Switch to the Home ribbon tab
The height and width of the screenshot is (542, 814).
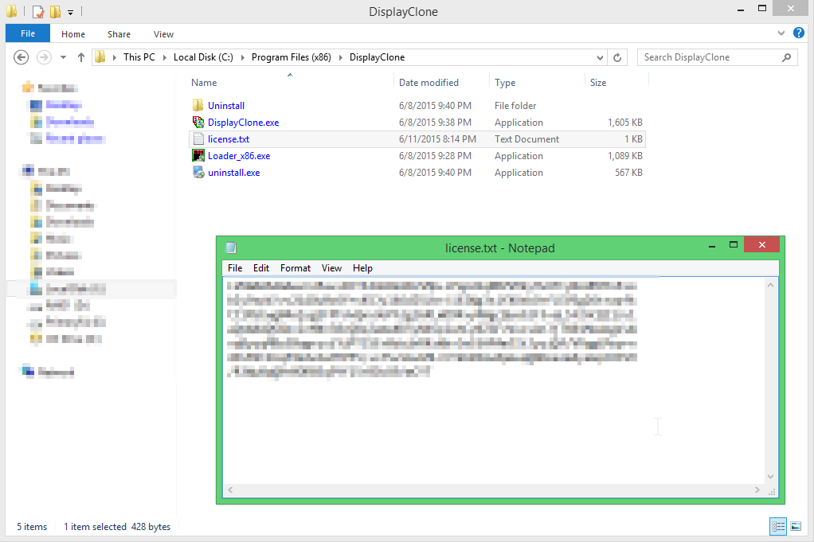[73, 34]
